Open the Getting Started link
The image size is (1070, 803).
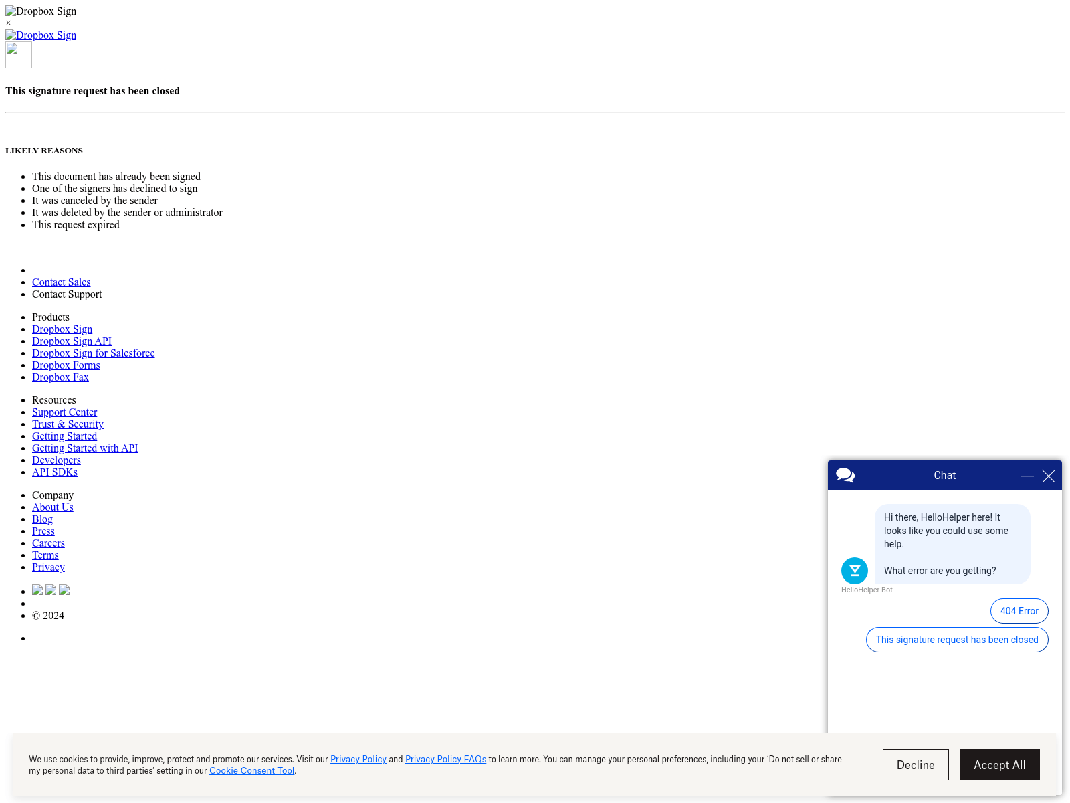pyautogui.click(x=64, y=436)
